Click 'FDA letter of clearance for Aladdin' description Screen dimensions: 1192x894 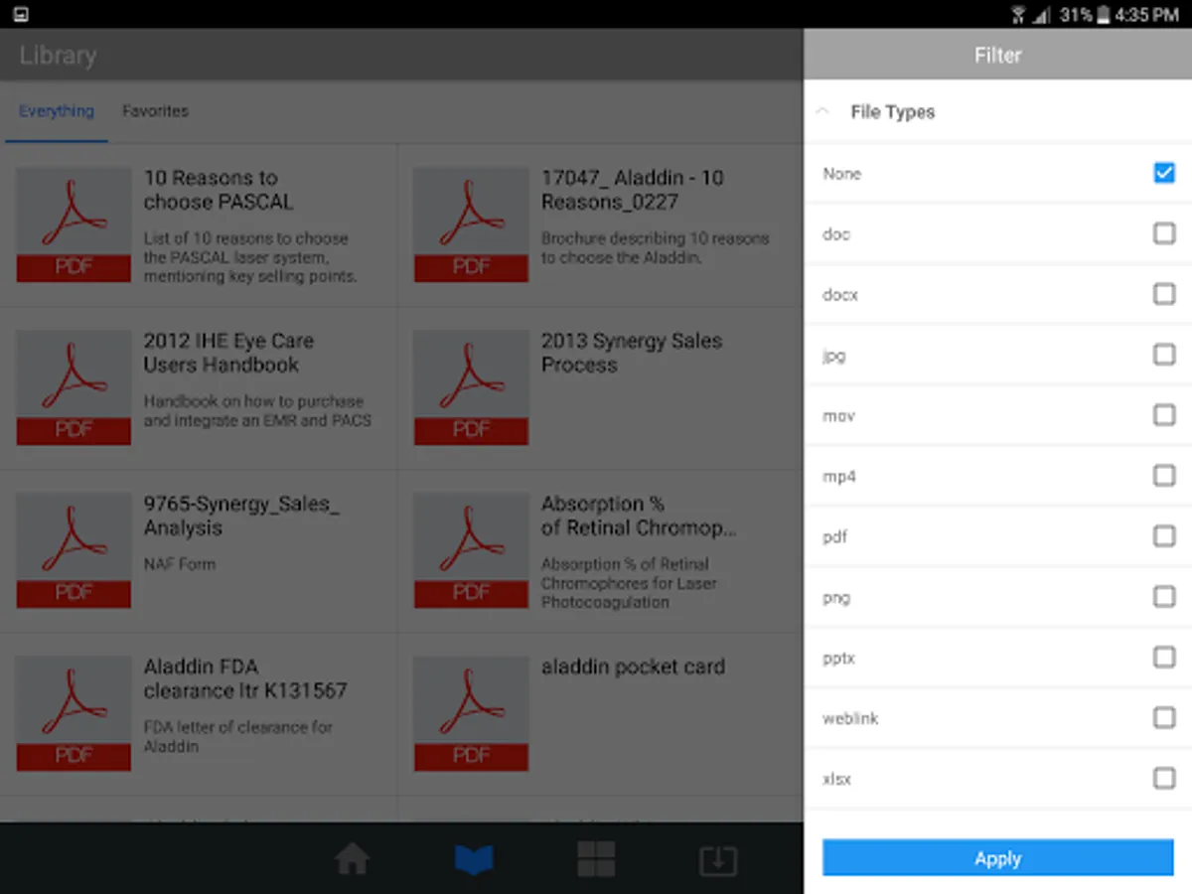coord(237,736)
